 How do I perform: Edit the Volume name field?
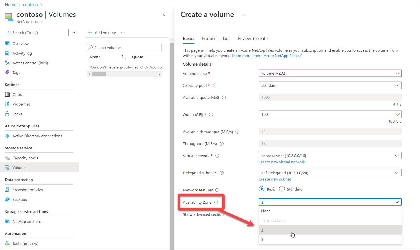tap(330, 73)
